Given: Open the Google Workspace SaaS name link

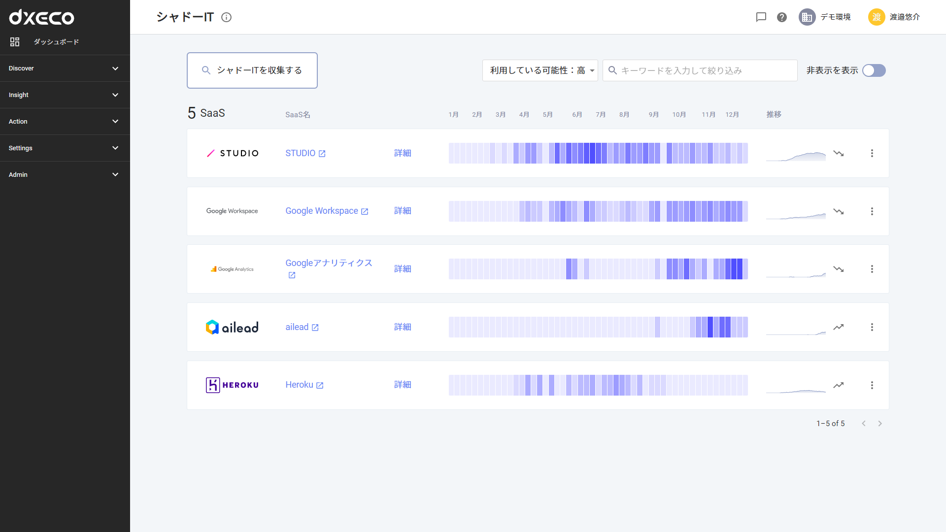Looking at the screenshot, I should [x=322, y=211].
